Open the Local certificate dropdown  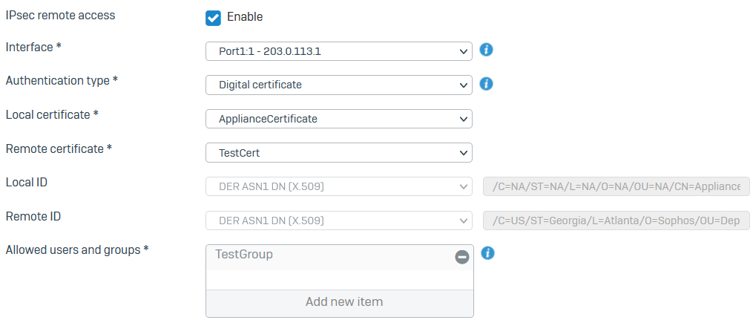pyautogui.click(x=338, y=119)
